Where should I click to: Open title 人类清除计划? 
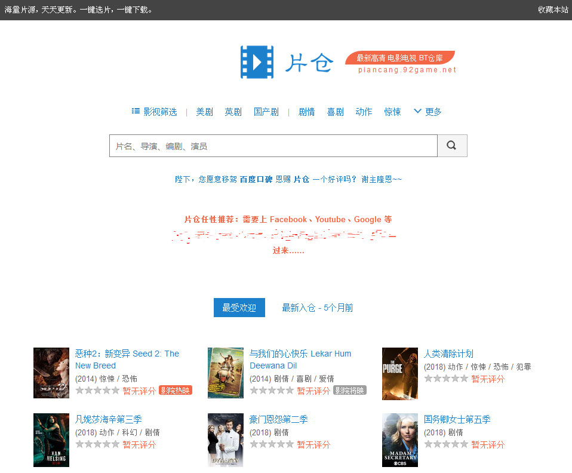point(448,354)
